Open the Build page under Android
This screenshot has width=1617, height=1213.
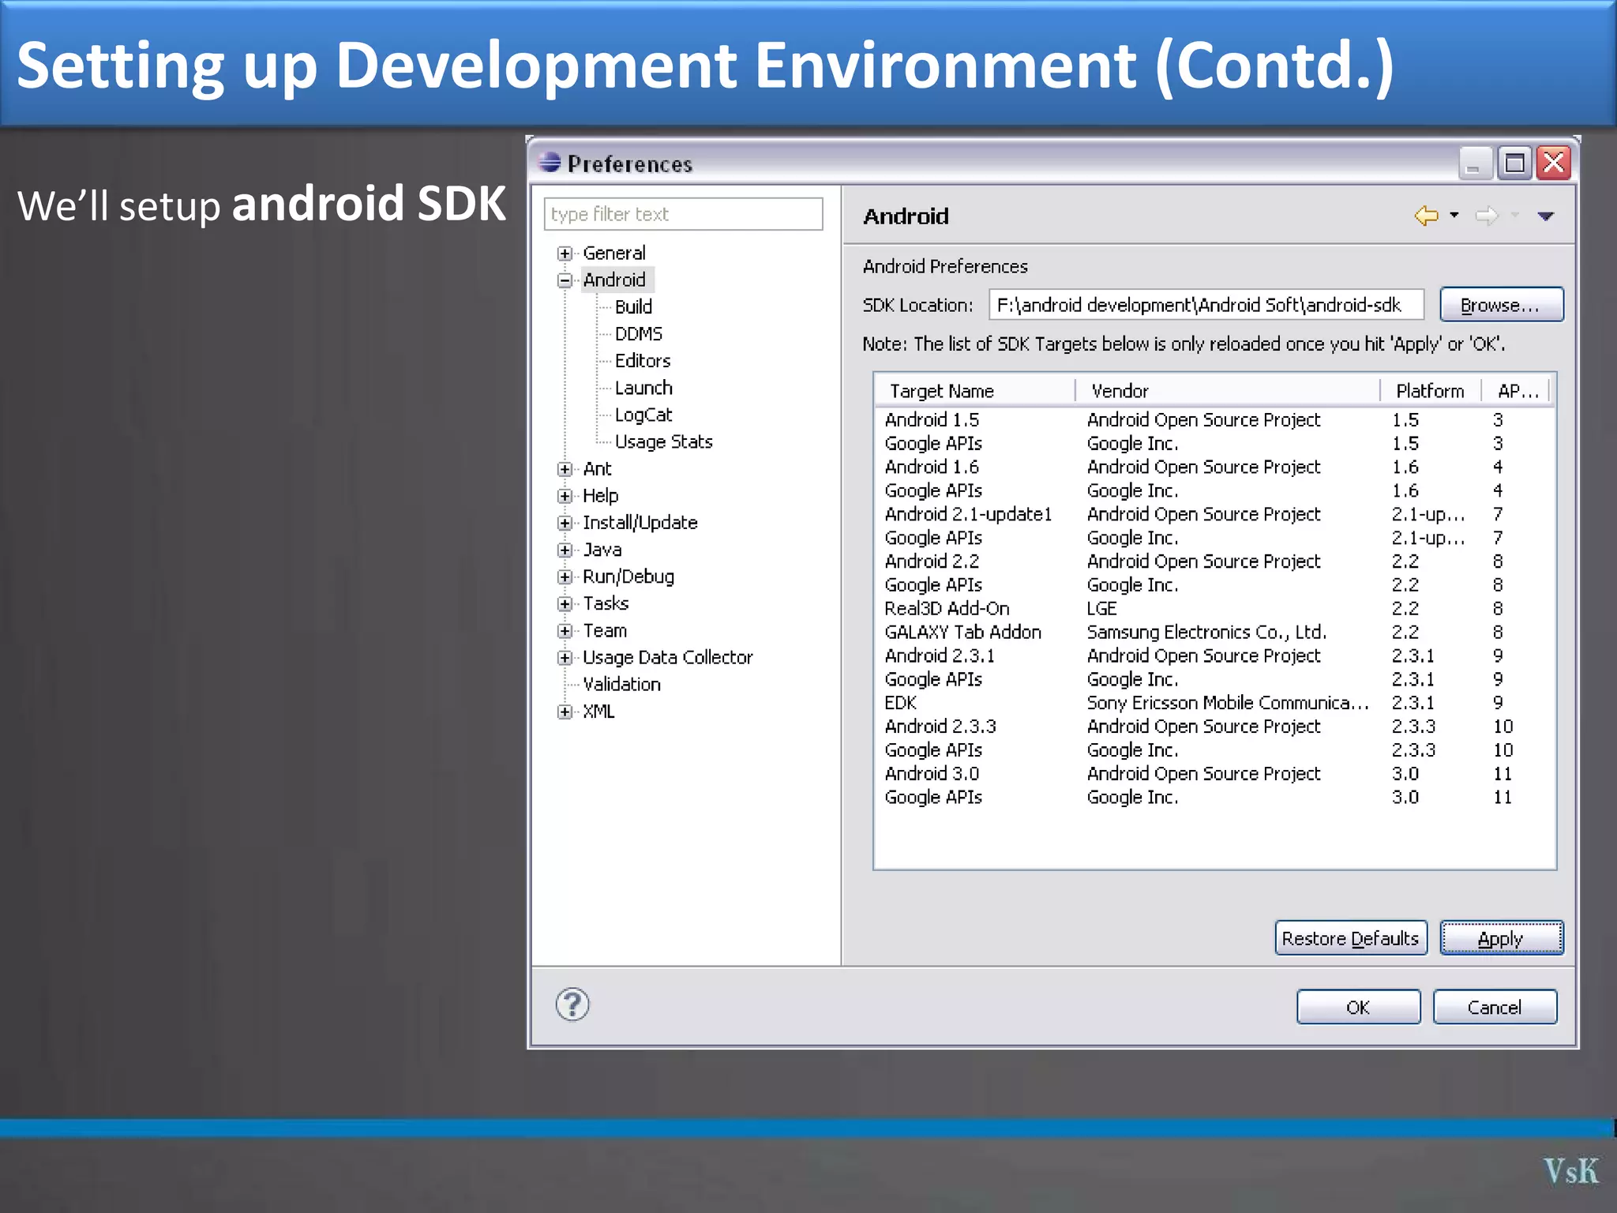coord(633,306)
